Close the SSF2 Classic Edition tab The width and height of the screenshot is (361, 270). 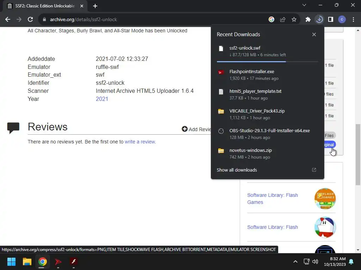[82, 6]
